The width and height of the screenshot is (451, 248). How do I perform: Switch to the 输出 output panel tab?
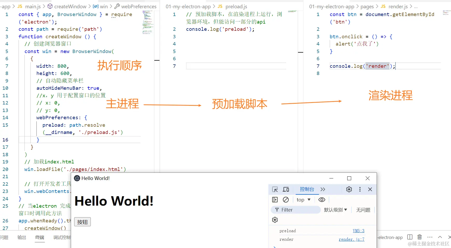[22, 237]
